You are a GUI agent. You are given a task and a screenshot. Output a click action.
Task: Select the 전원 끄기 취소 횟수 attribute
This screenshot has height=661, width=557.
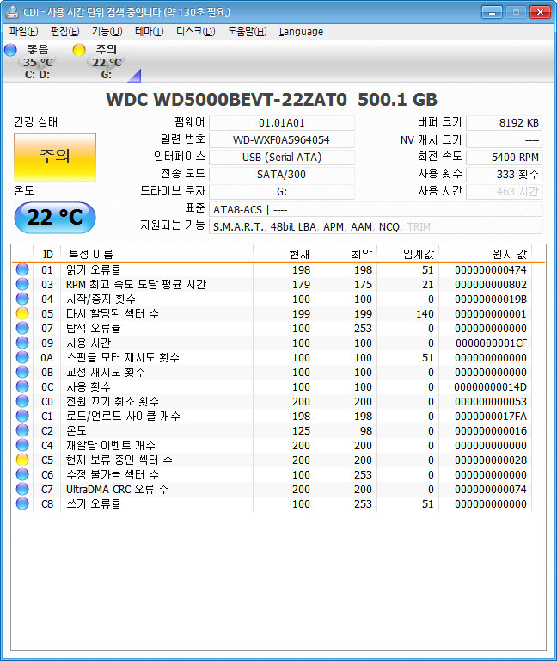(x=113, y=401)
